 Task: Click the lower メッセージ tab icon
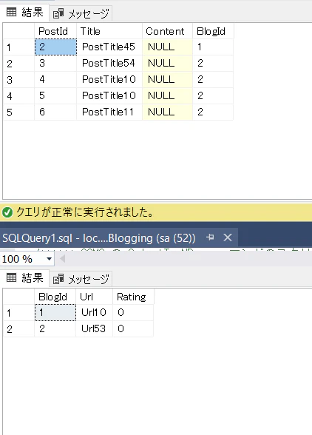pyautogui.click(x=58, y=278)
